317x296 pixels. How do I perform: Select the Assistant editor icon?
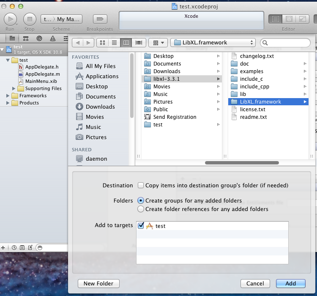click(x=289, y=19)
